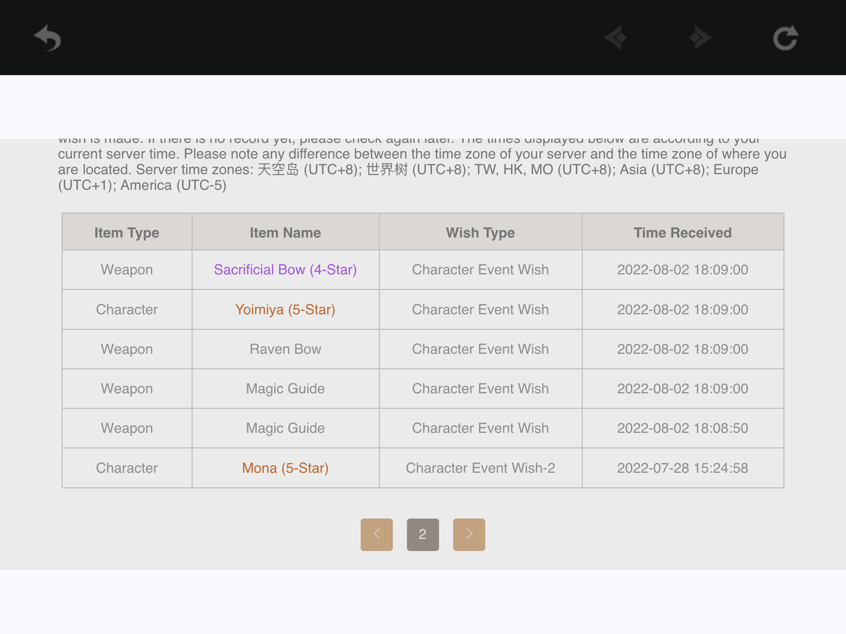Screen dimensions: 846x634
Task: Go to previous page of wish history
Action: (376, 534)
